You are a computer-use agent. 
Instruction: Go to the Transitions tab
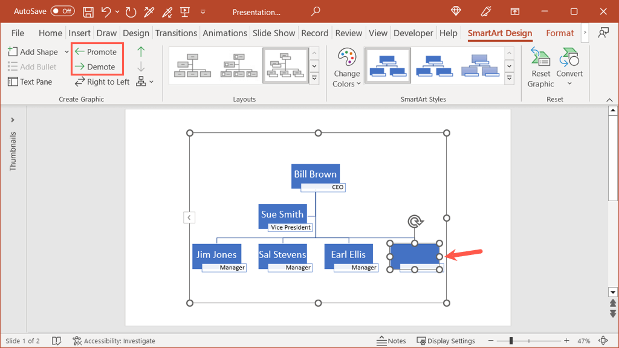[x=176, y=33]
